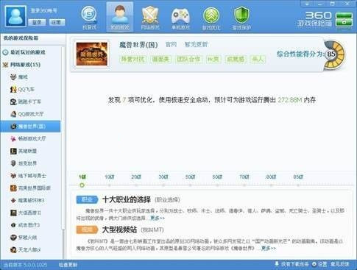Screen dimensions: 357x270
Task: Open 设置 settings in the status bar
Action: (x=319, y=264)
